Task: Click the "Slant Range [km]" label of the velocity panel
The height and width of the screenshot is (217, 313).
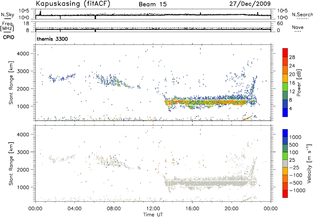Action: pyautogui.click(x=11, y=164)
